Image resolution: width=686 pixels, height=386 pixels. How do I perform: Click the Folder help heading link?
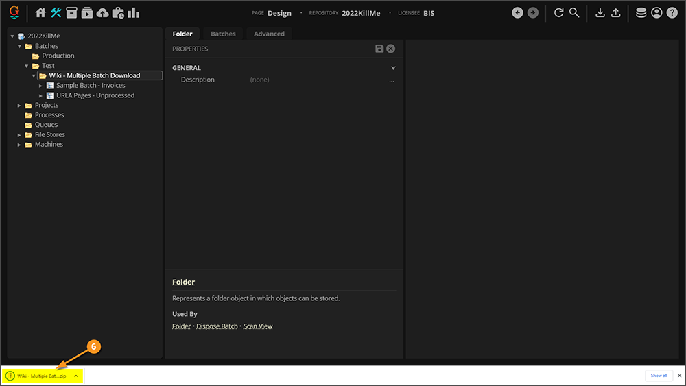pyautogui.click(x=183, y=282)
